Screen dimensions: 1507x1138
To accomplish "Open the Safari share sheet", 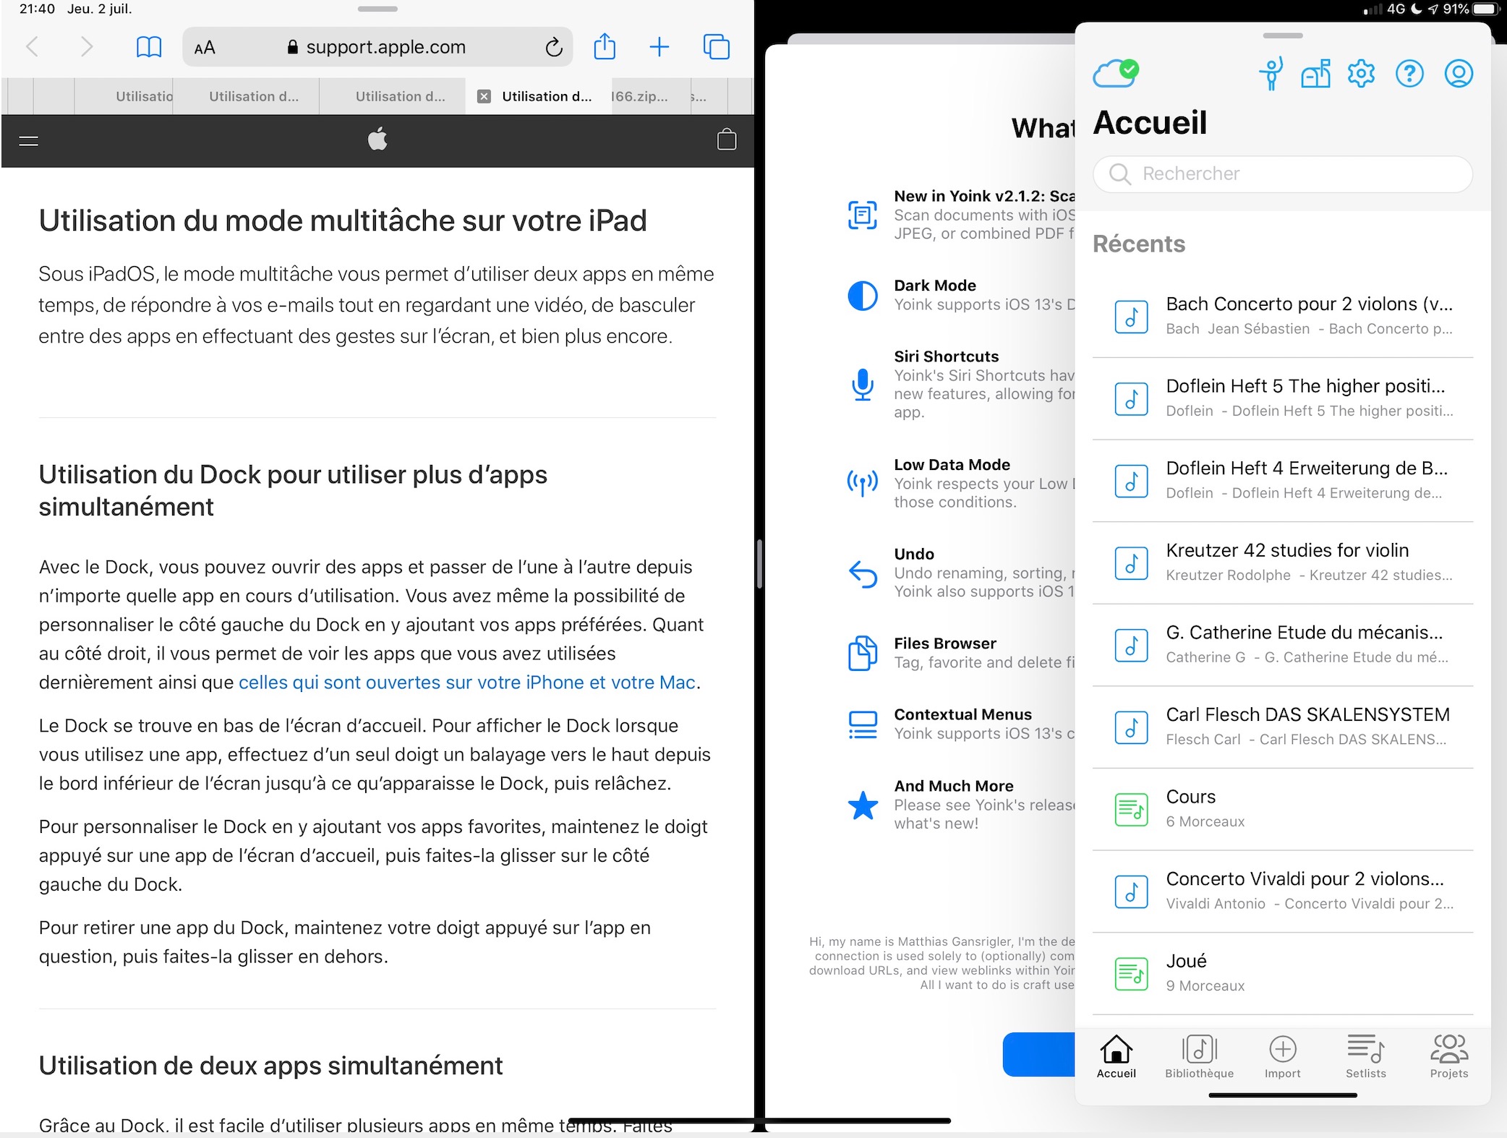I will 605,47.
